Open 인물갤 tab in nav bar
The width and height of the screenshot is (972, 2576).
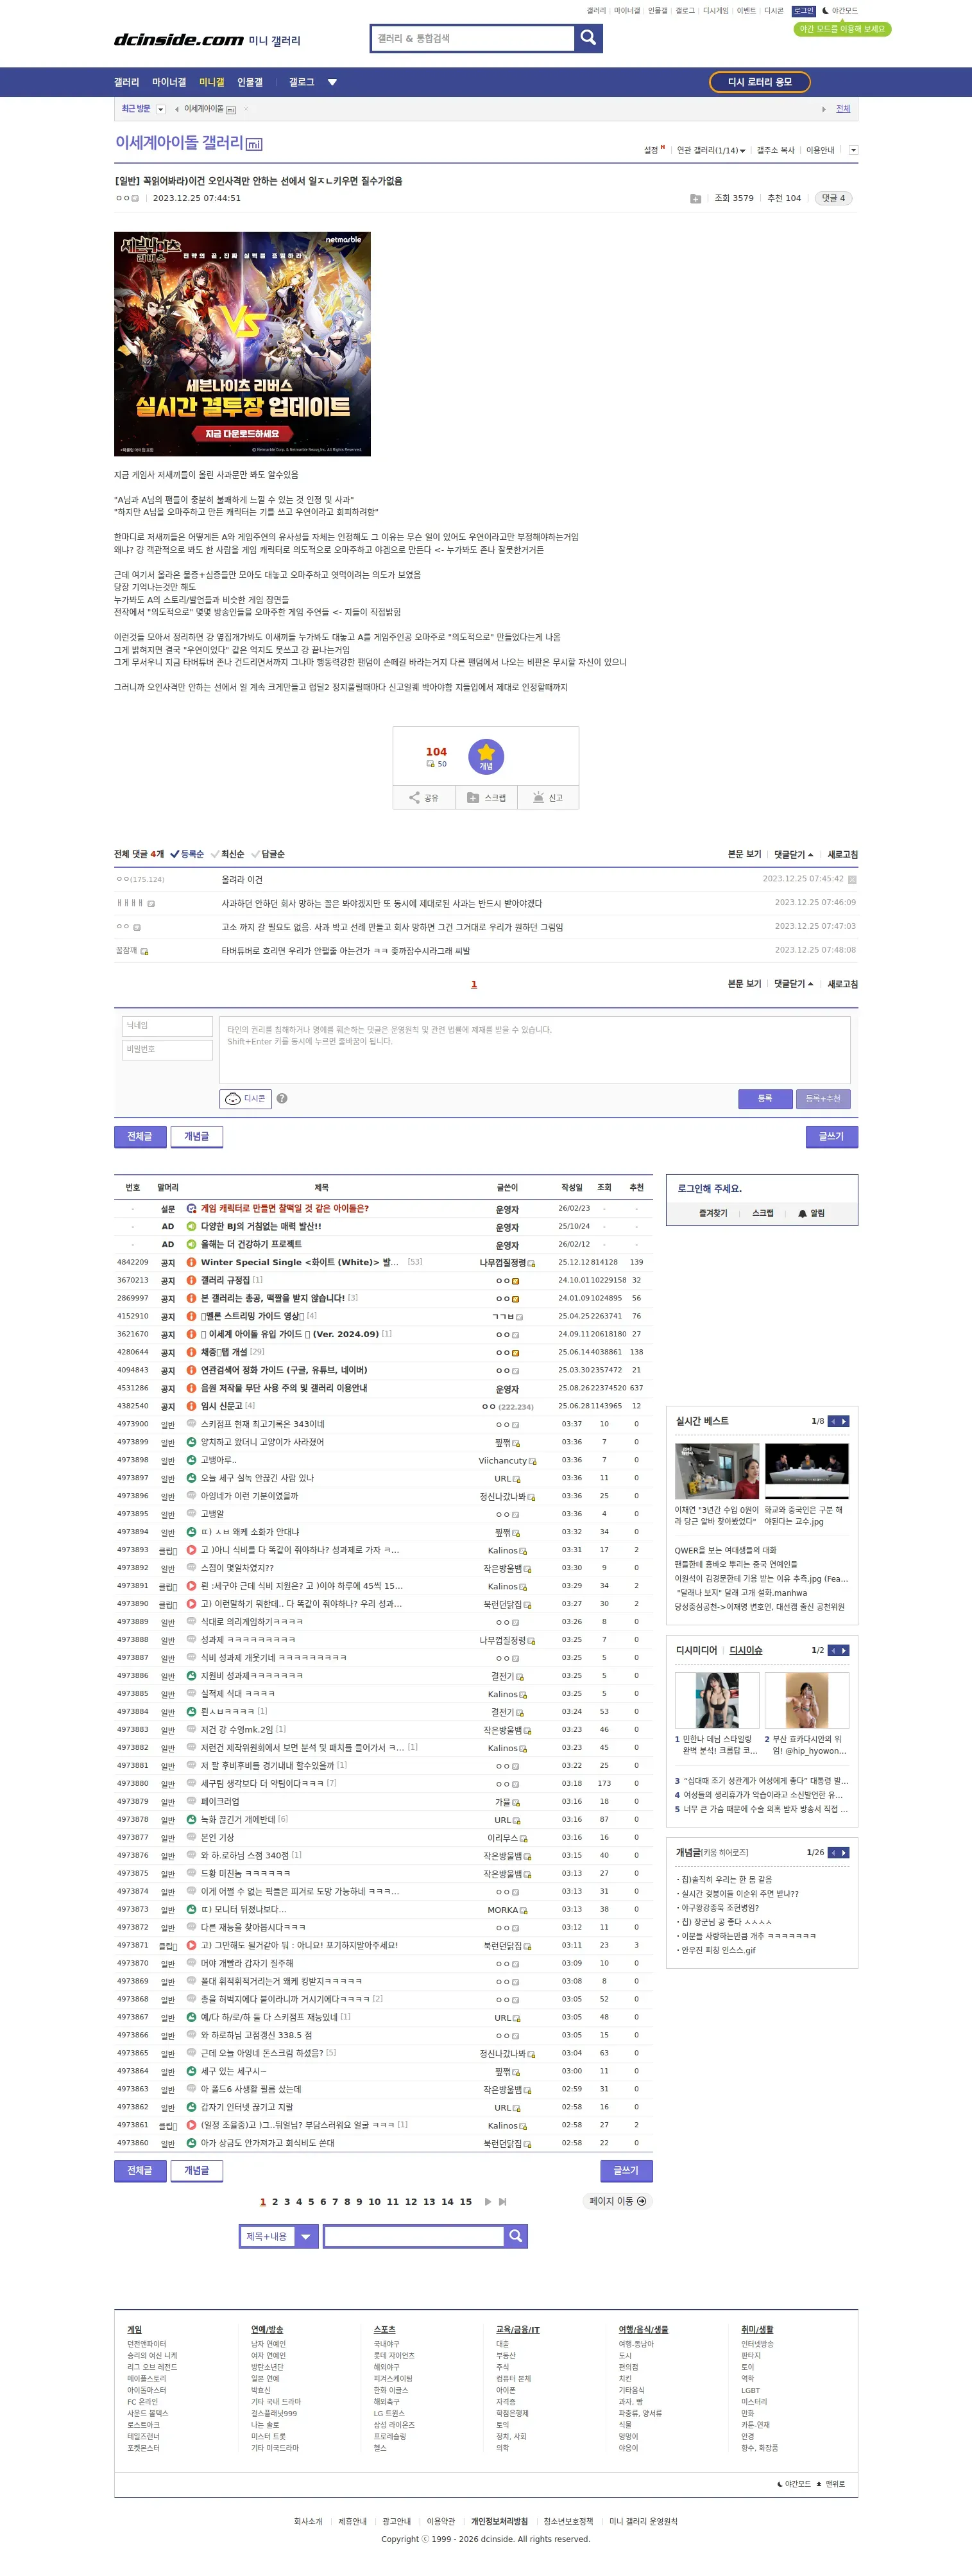pyautogui.click(x=250, y=82)
